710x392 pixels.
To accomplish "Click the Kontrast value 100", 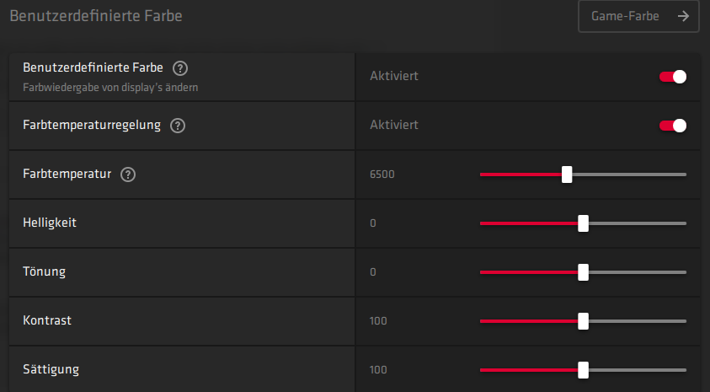I will 378,321.
